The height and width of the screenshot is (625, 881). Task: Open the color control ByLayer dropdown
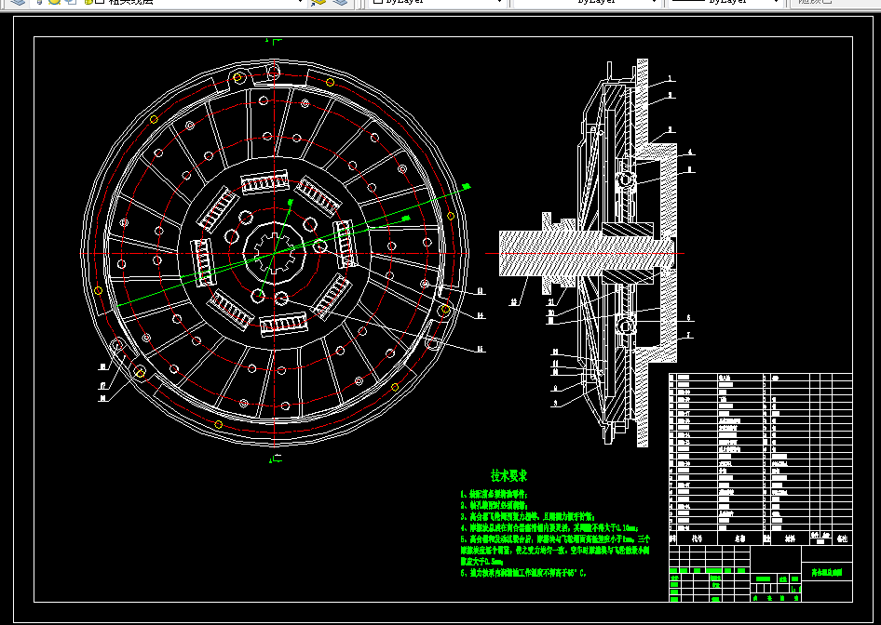click(438, 2)
